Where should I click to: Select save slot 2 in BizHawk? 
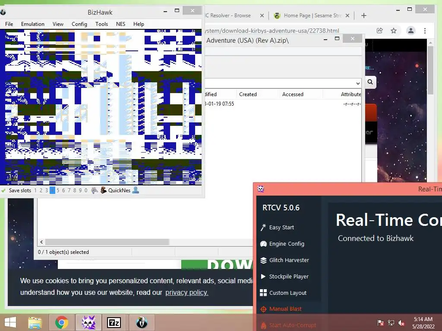click(x=41, y=190)
